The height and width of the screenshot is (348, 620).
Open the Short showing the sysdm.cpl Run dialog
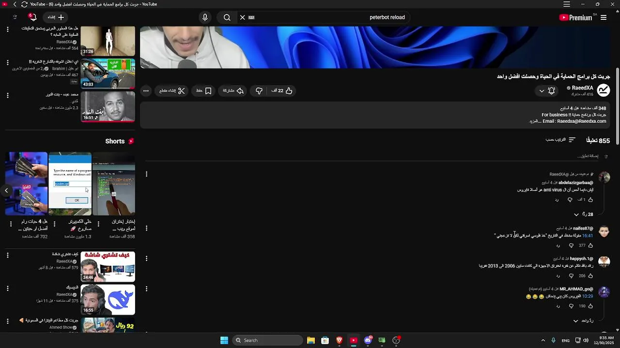pyautogui.click(x=70, y=184)
